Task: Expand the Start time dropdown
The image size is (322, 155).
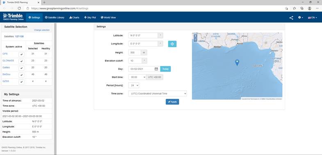Action: tap(137, 77)
